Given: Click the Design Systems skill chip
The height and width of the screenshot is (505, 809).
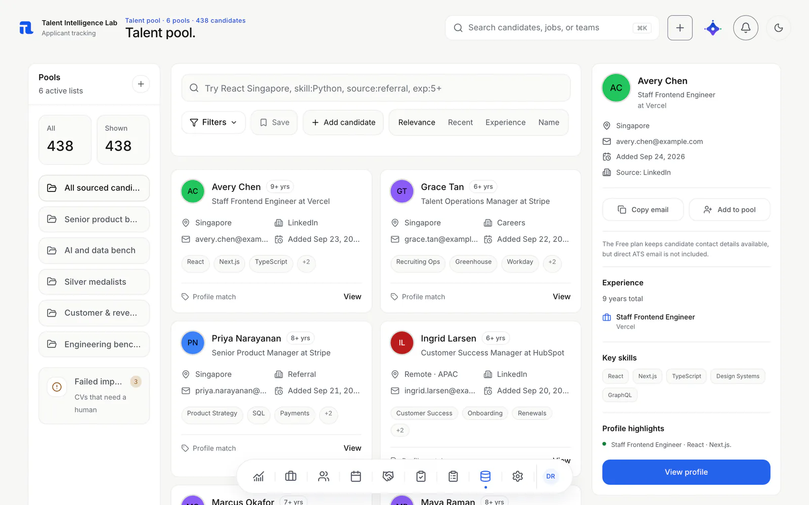Looking at the screenshot, I should [x=738, y=376].
